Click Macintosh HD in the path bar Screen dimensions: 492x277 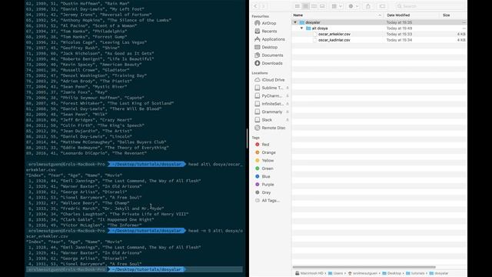(x=309, y=273)
